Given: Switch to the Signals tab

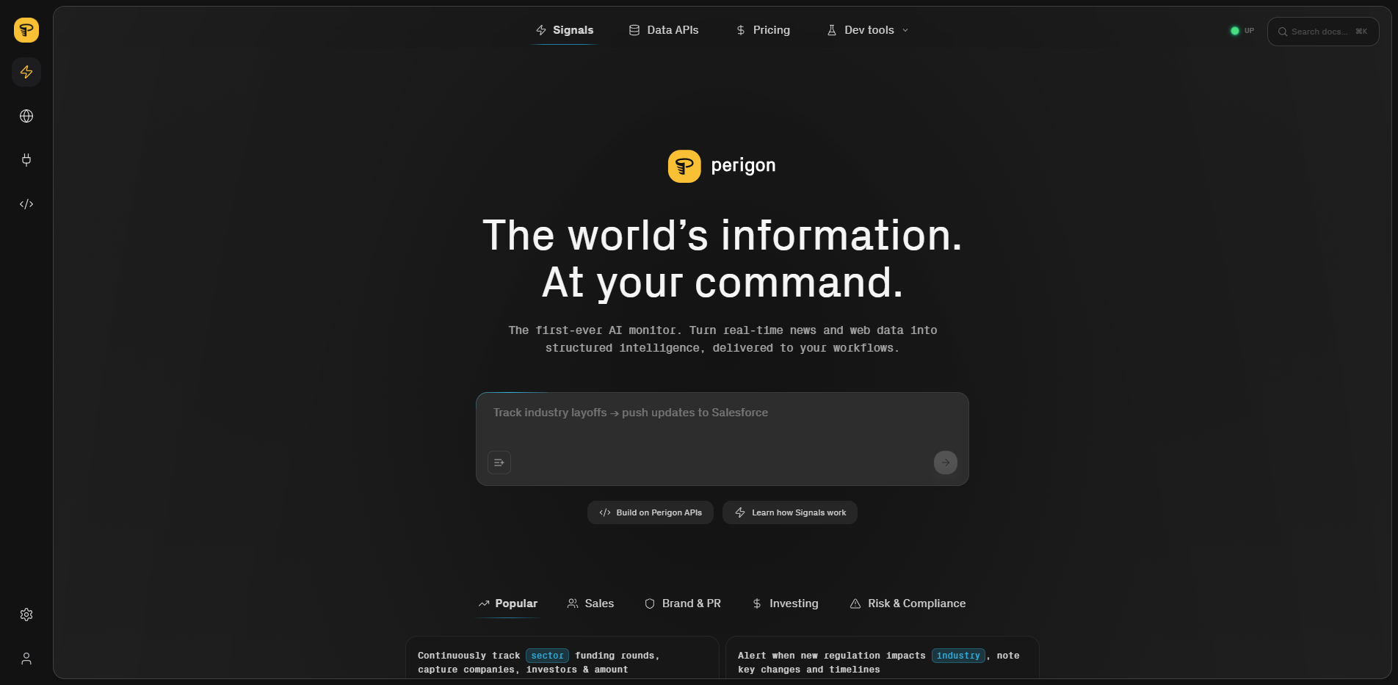Looking at the screenshot, I should pyautogui.click(x=565, y=30).
